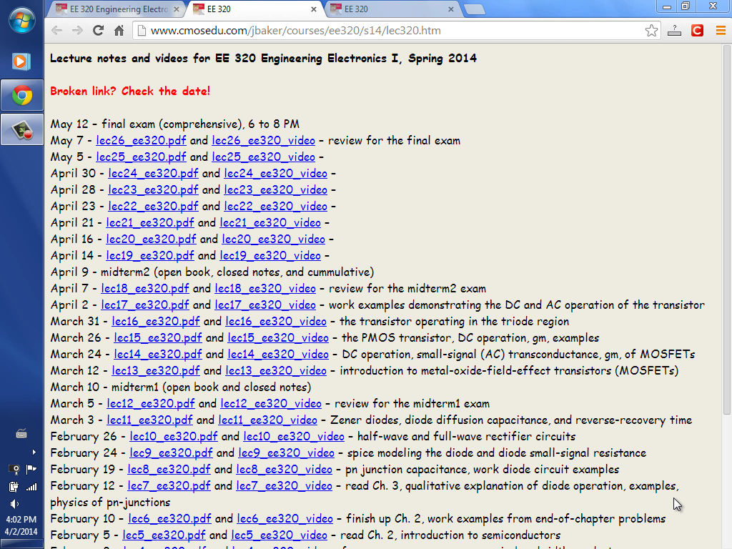Viewport: 732px width, 549px height.
Task: Open the Chrome menu (three orange bars)
Action: point(721,31)
